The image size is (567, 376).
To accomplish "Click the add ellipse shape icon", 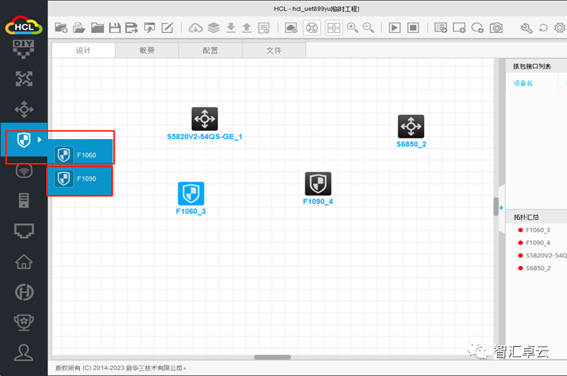I will click(x=477, y=28).
